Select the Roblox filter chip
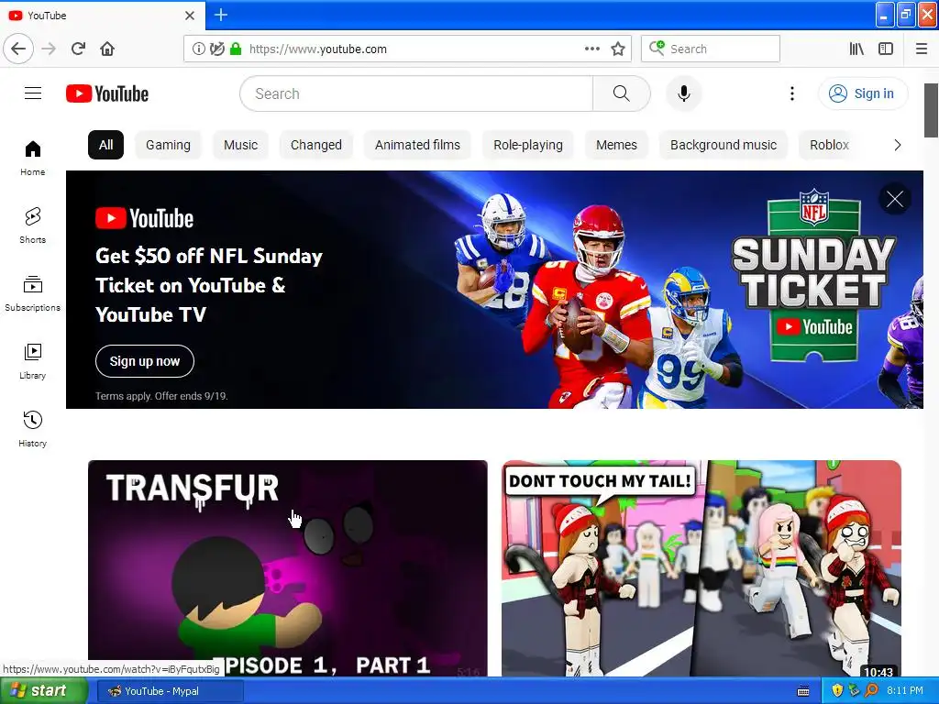Viewport: 939px width, 704px height. pos(829,145)
